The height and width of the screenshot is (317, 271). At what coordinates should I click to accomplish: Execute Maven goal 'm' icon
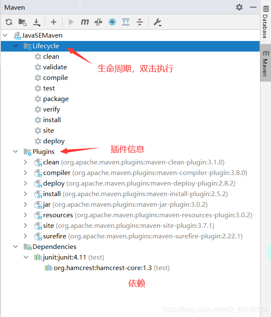pyautogui.click(x=85, y=22)
